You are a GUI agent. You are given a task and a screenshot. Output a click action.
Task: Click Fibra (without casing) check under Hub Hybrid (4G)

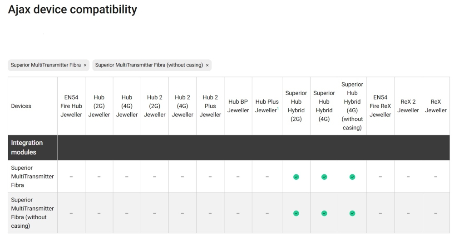[x=324, y=213]
